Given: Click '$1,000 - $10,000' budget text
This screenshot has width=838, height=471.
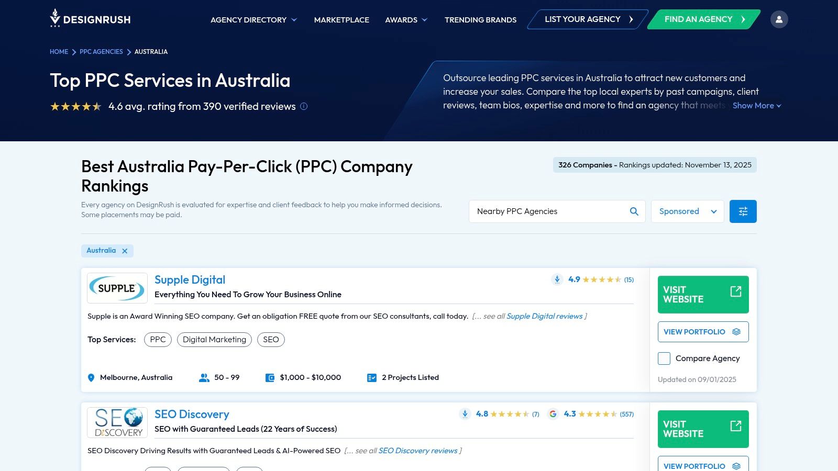Looking at the screenshot, I should 311,378.
